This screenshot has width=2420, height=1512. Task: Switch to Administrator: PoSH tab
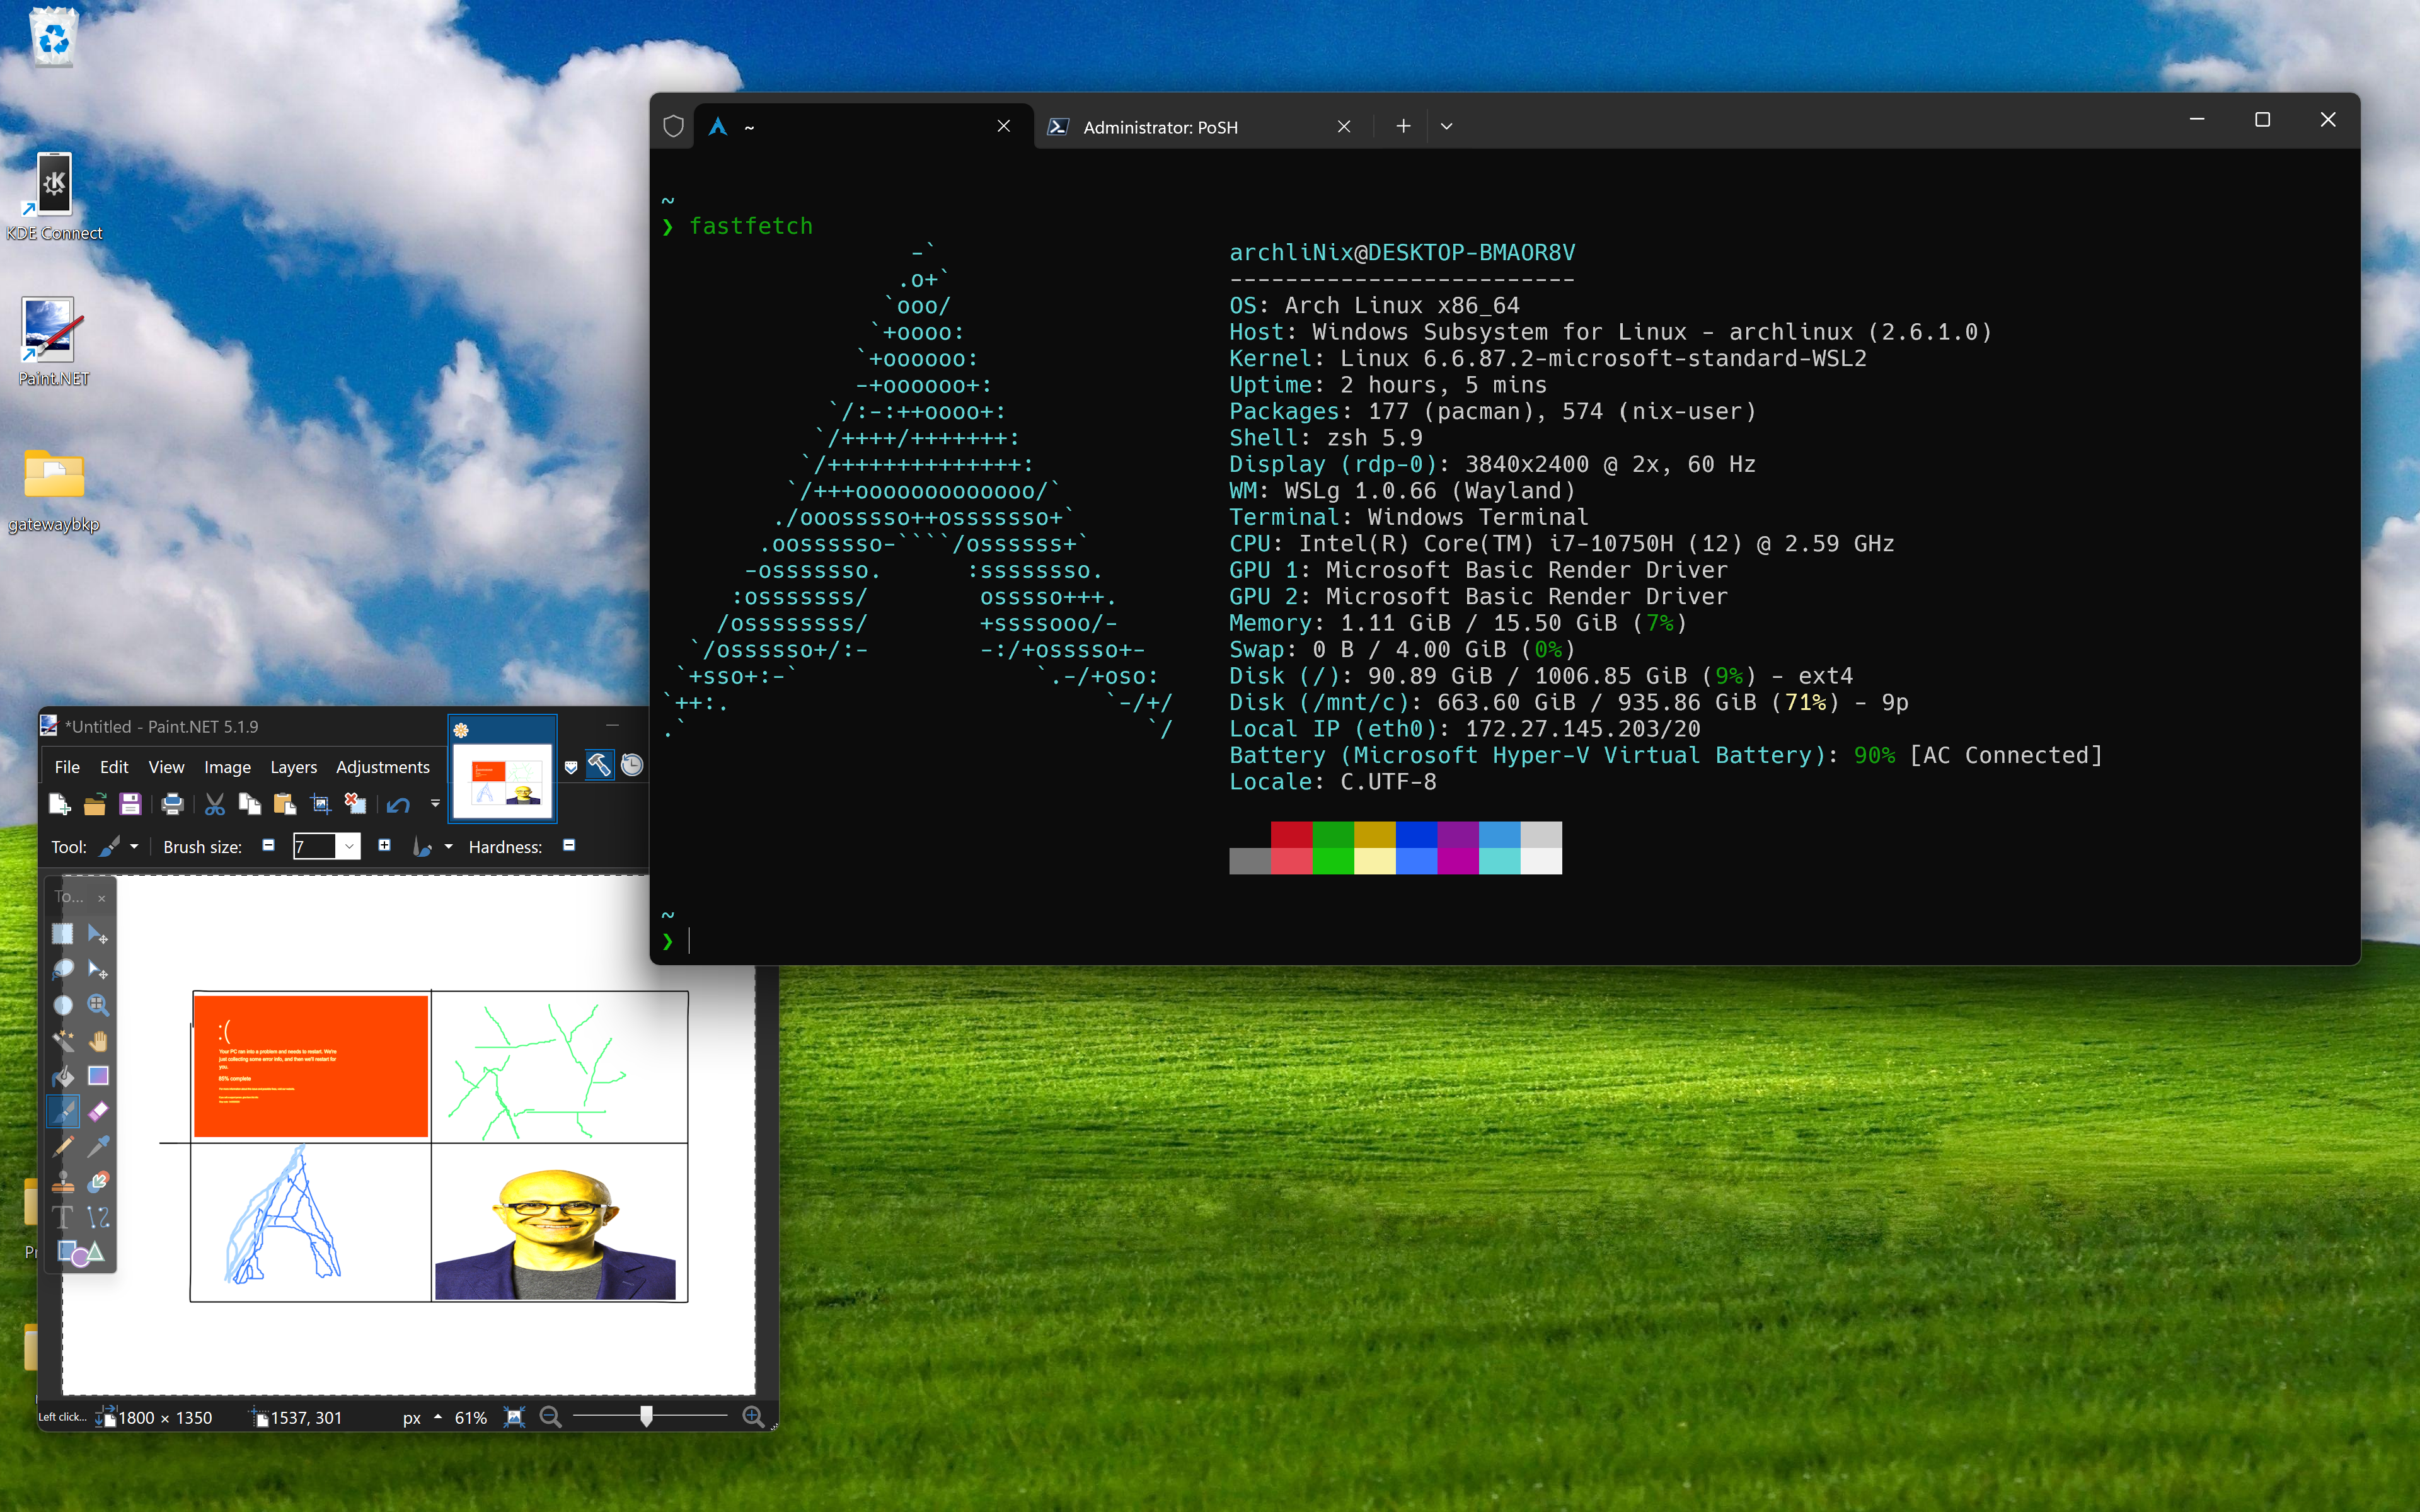1160,127
